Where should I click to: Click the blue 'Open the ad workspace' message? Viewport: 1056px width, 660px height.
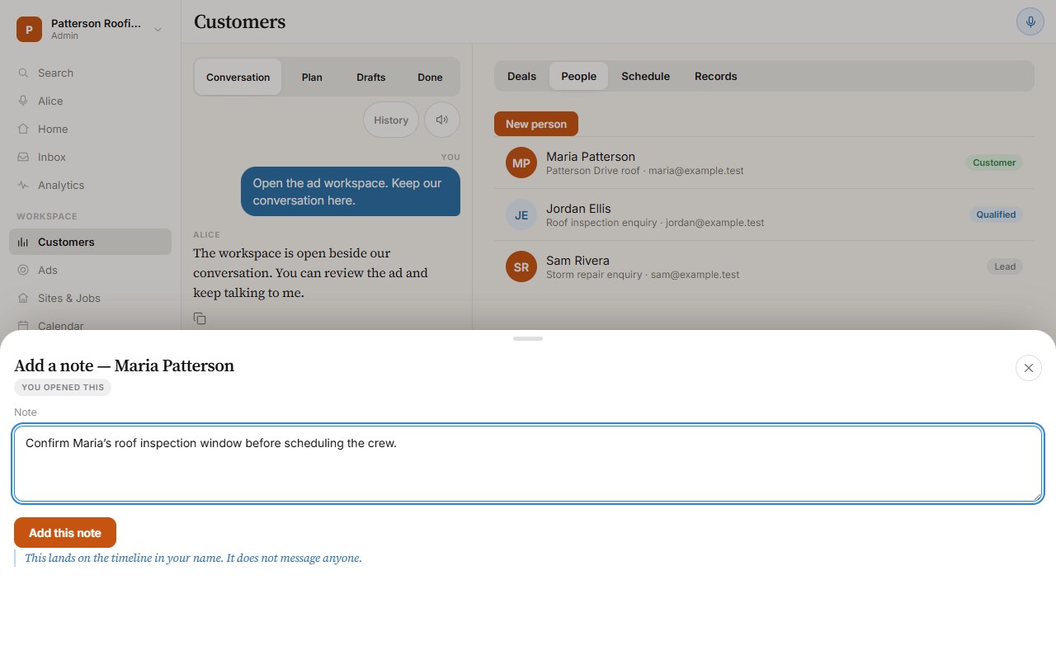351,191
